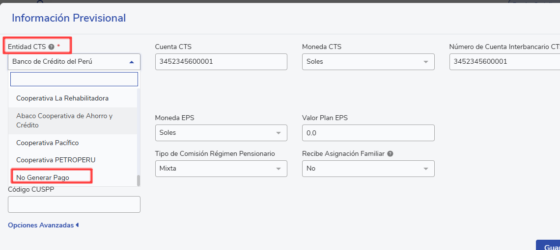Image resolution: width=560 pixels, height=250 pixels.
Task: Open the Tipo de Comisión Mixta dropdown
Action: (x=221, y=168)
